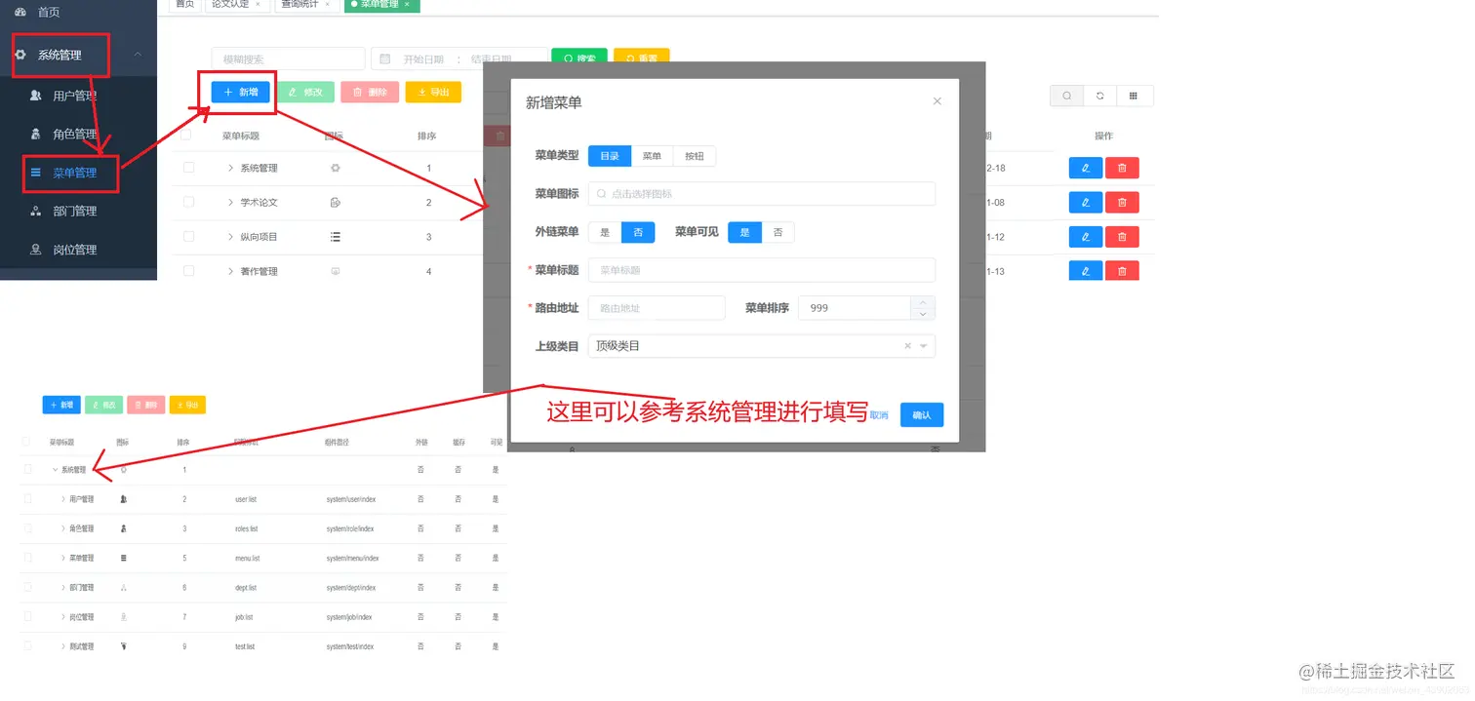Screen dimensions: 1475x701
Task: Click the search input magnifier inside 菜单图标 field
Action: 603,194
